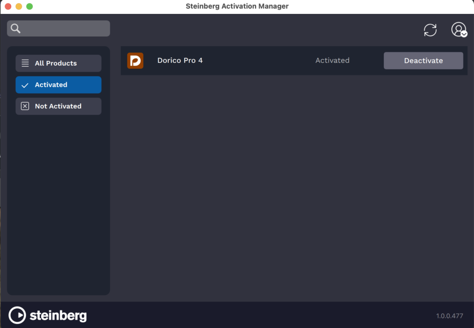
Task: Click the Steinberg logo
Action: (x=48, y=315)
